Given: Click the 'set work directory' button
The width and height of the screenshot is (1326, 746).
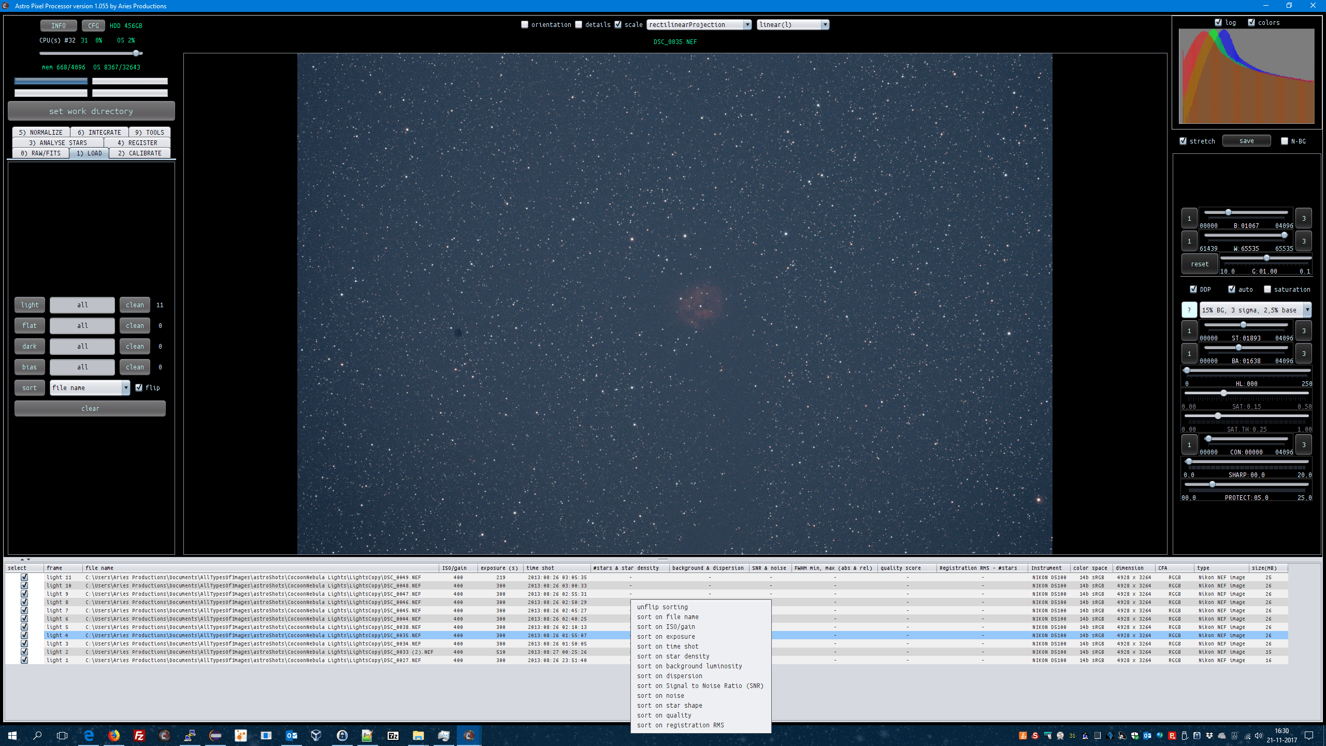Looking at the screenshot, I should tap(91, 111).
